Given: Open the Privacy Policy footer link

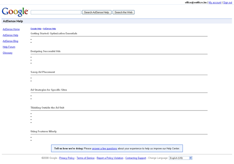Looking at the screenshot, I should coord(67,158).
